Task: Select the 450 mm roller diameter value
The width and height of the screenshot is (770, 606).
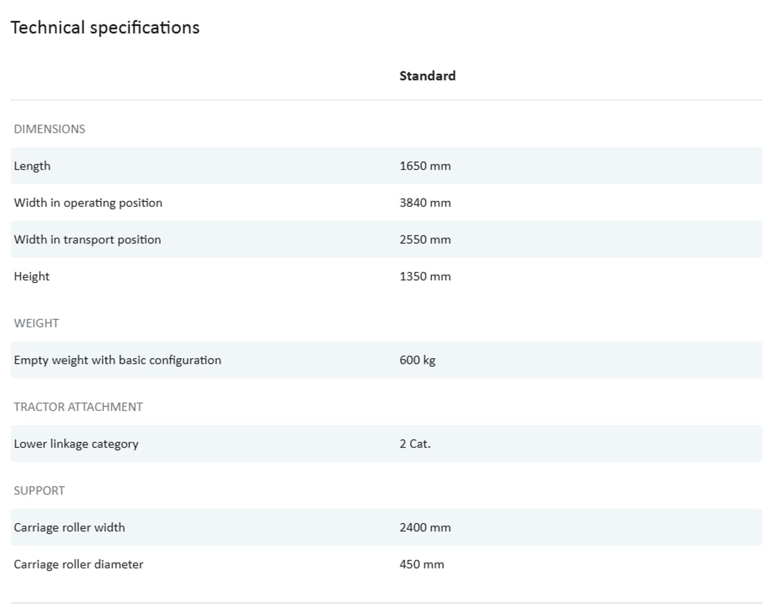Action: (422, 564)
